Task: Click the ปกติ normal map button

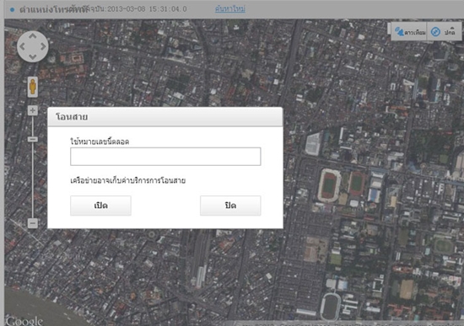Action: tap(444, 32)
